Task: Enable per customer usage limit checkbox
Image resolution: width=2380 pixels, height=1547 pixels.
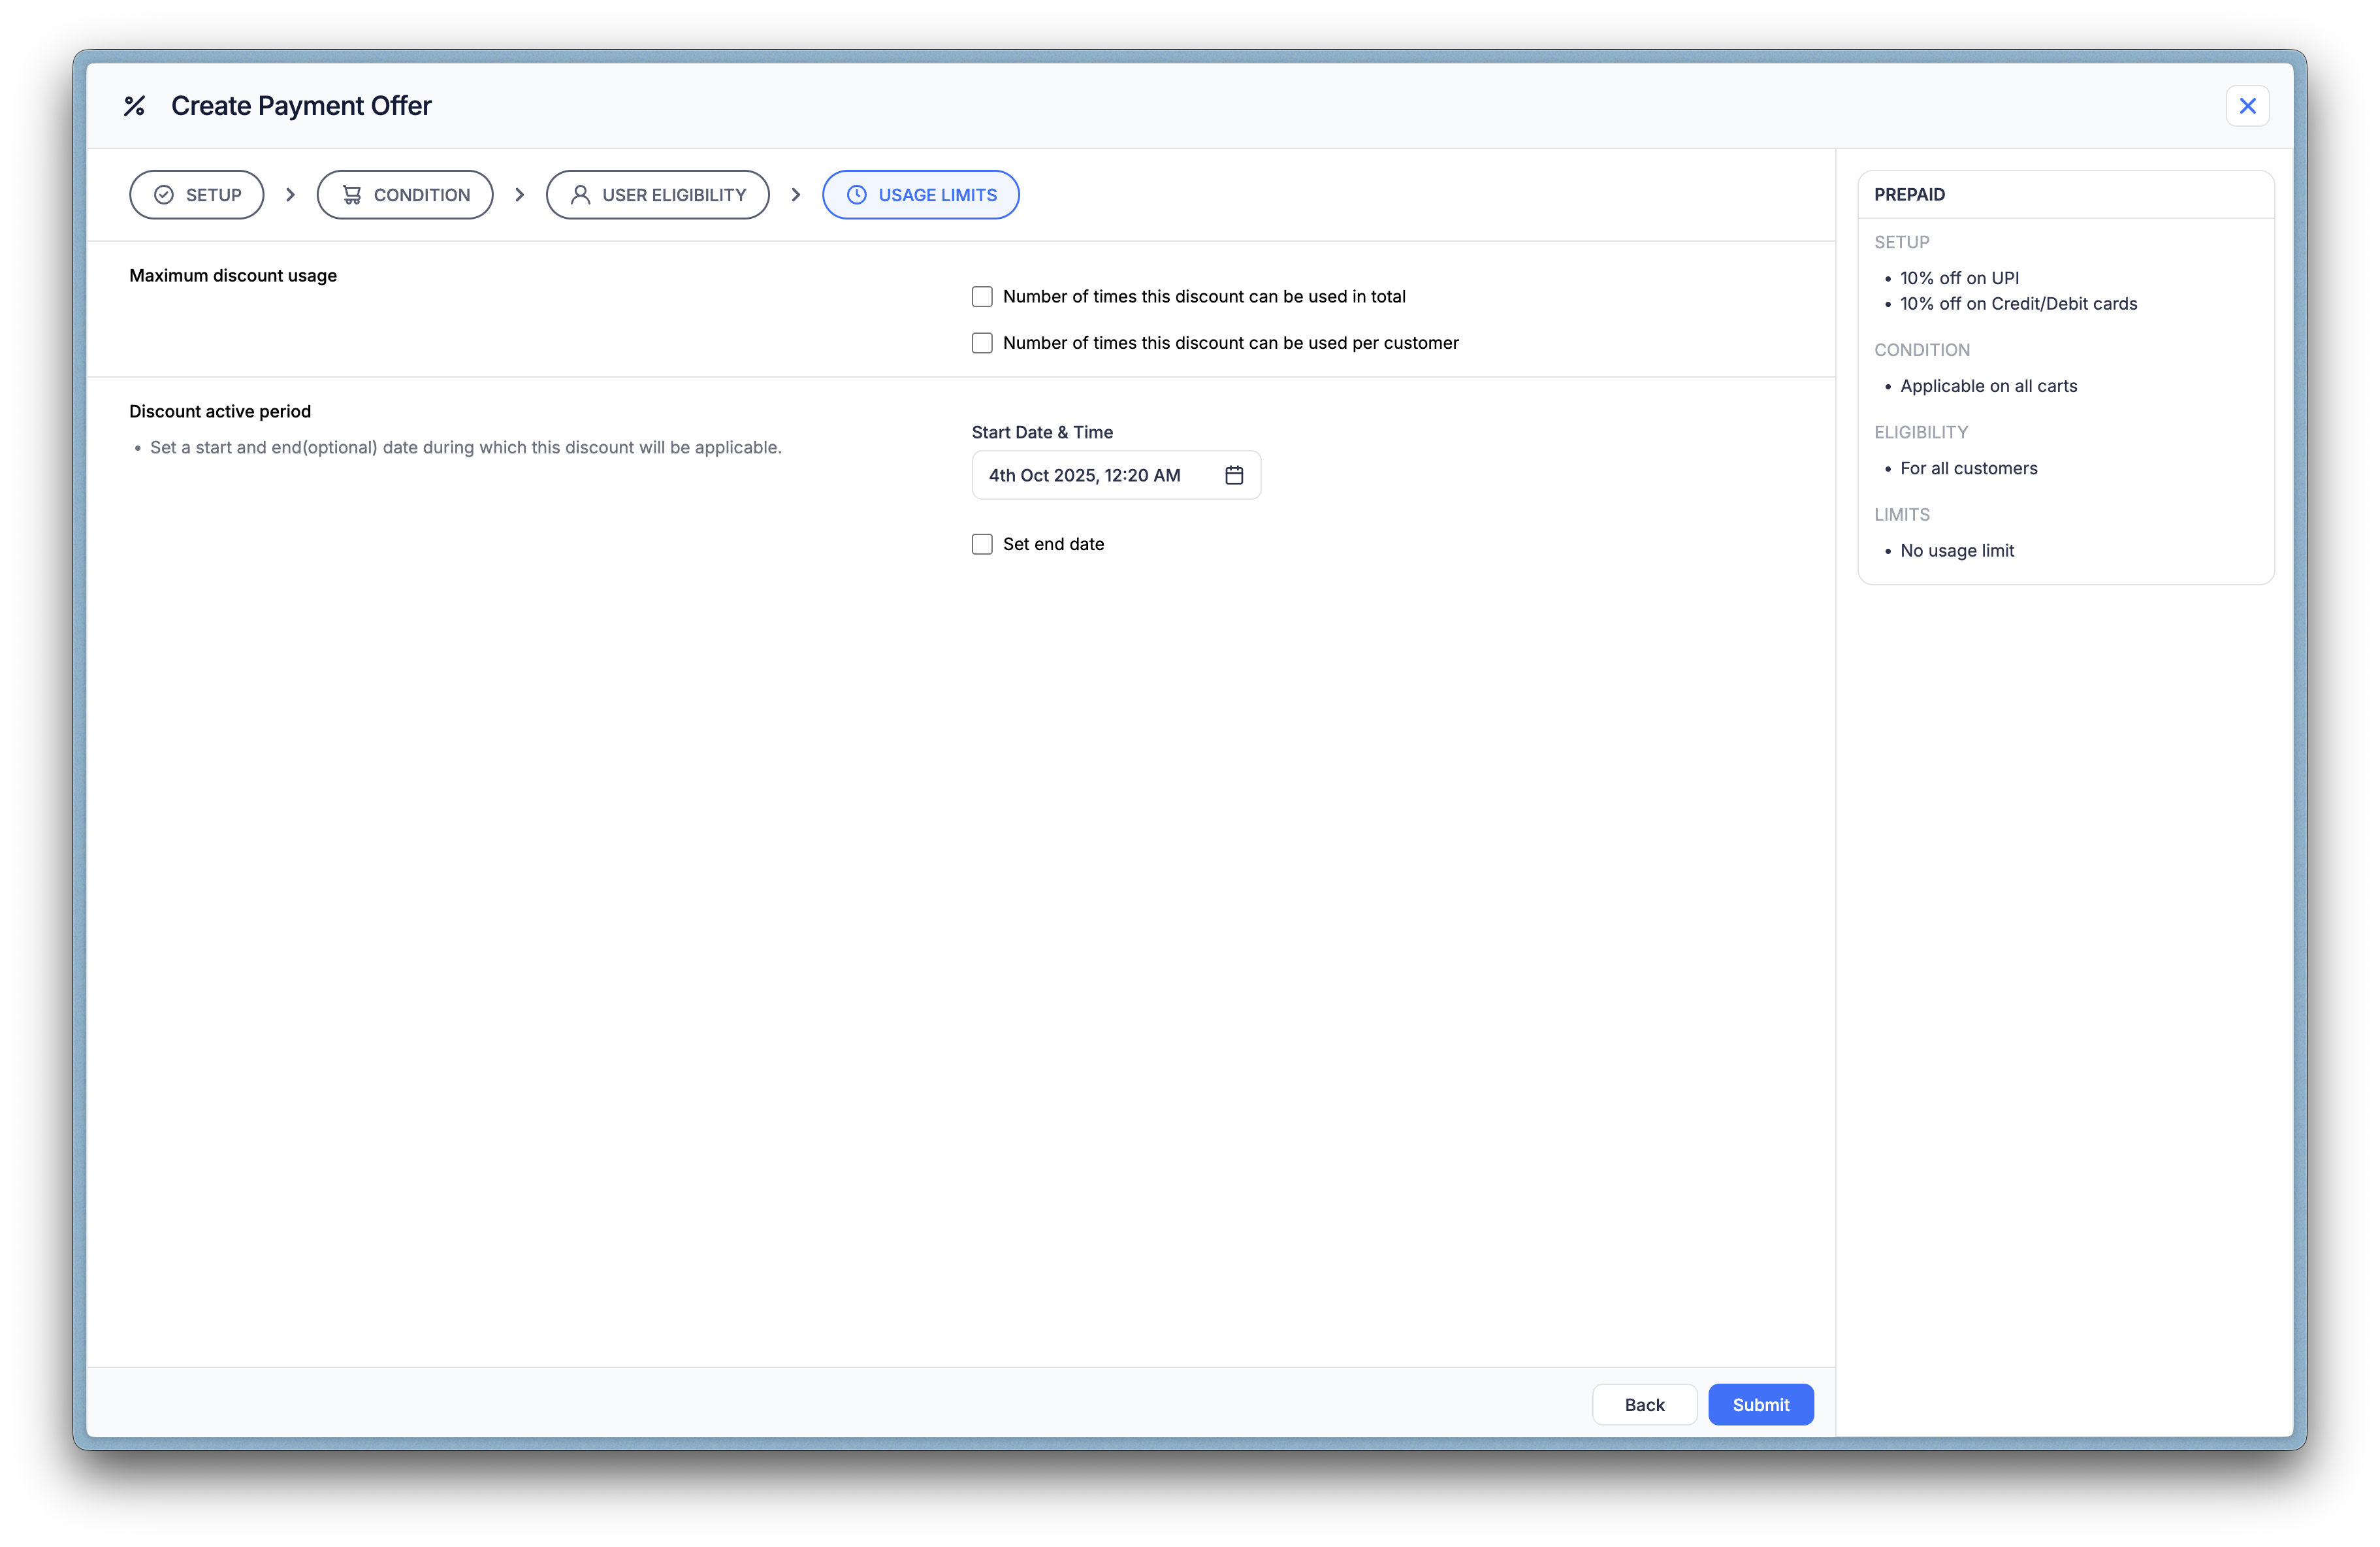Action: pyautogui.click(x=982, y=343)
